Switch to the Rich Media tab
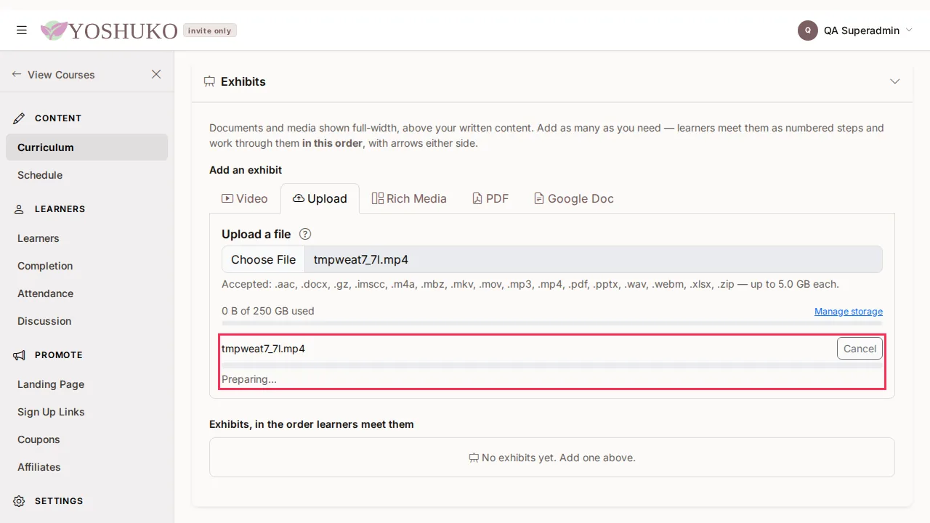 409,198
